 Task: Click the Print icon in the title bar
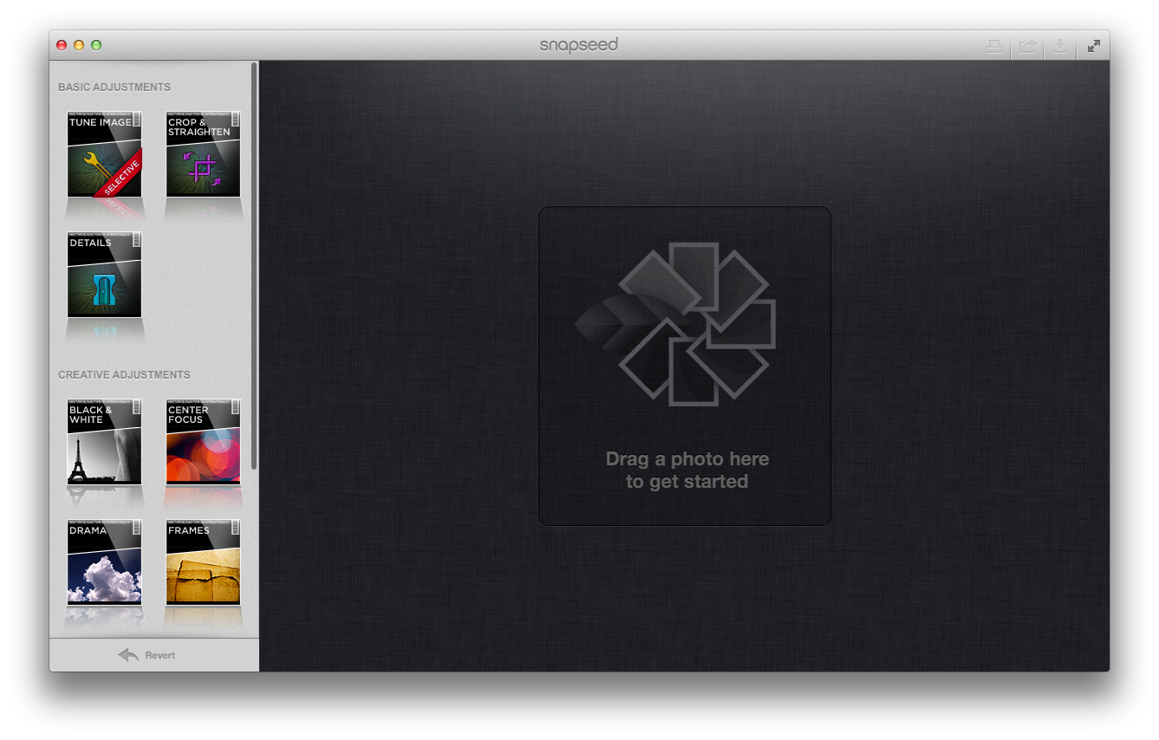tap(993, 46)
